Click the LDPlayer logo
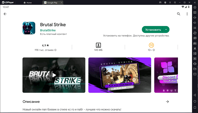The image size is (198, 113). [x=8, y=2]
